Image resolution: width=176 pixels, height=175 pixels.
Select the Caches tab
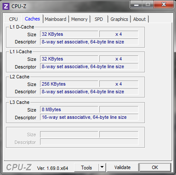tap(32, 19)
